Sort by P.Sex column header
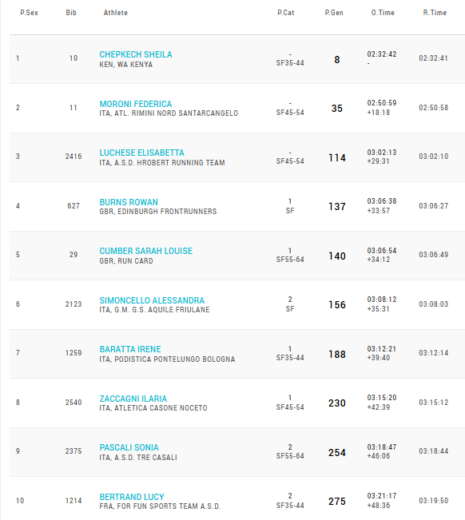 30,13
